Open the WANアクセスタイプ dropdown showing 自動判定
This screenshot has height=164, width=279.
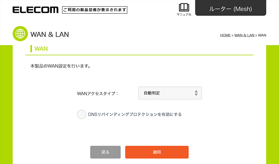click(x=170, y=93)
